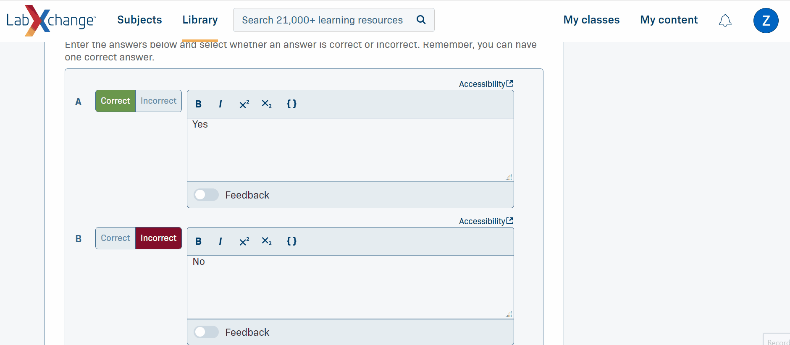790x345 pixels.
Task: Open the notifications bell
Action: [725, 21]
